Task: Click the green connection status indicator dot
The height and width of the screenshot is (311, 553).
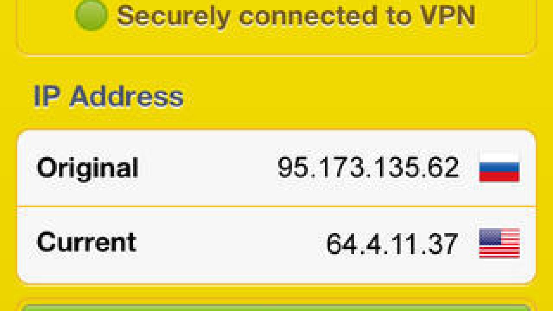Action: [91, 15]
